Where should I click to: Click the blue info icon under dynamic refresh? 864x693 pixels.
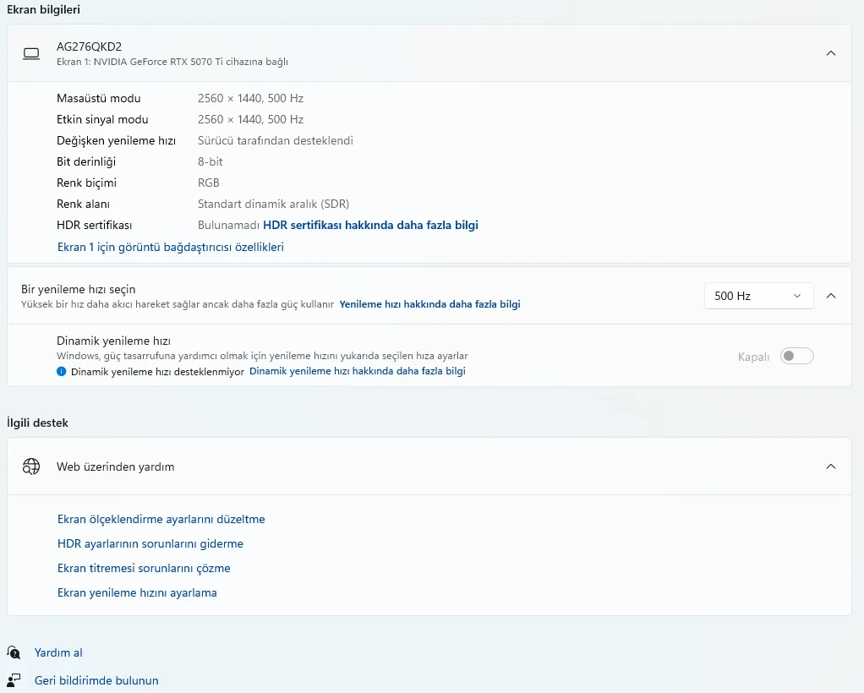click(x=62, y=371)
